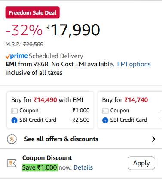Select the Buy for ₹14,740 offer card
The image size is (162, 179).
[130, 110]
